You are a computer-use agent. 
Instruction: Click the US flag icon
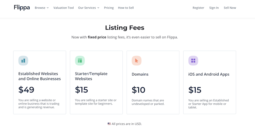click(109, 124)
